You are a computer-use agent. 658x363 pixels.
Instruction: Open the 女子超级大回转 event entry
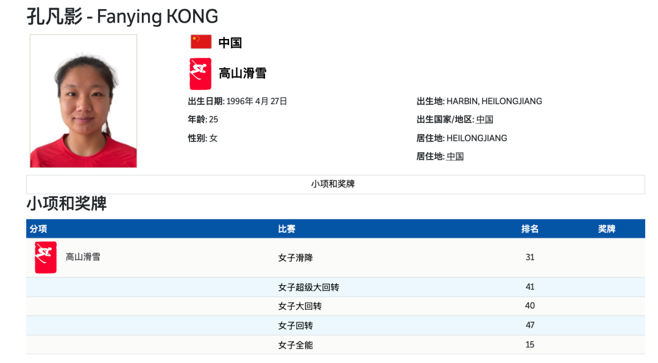[308, 287]
